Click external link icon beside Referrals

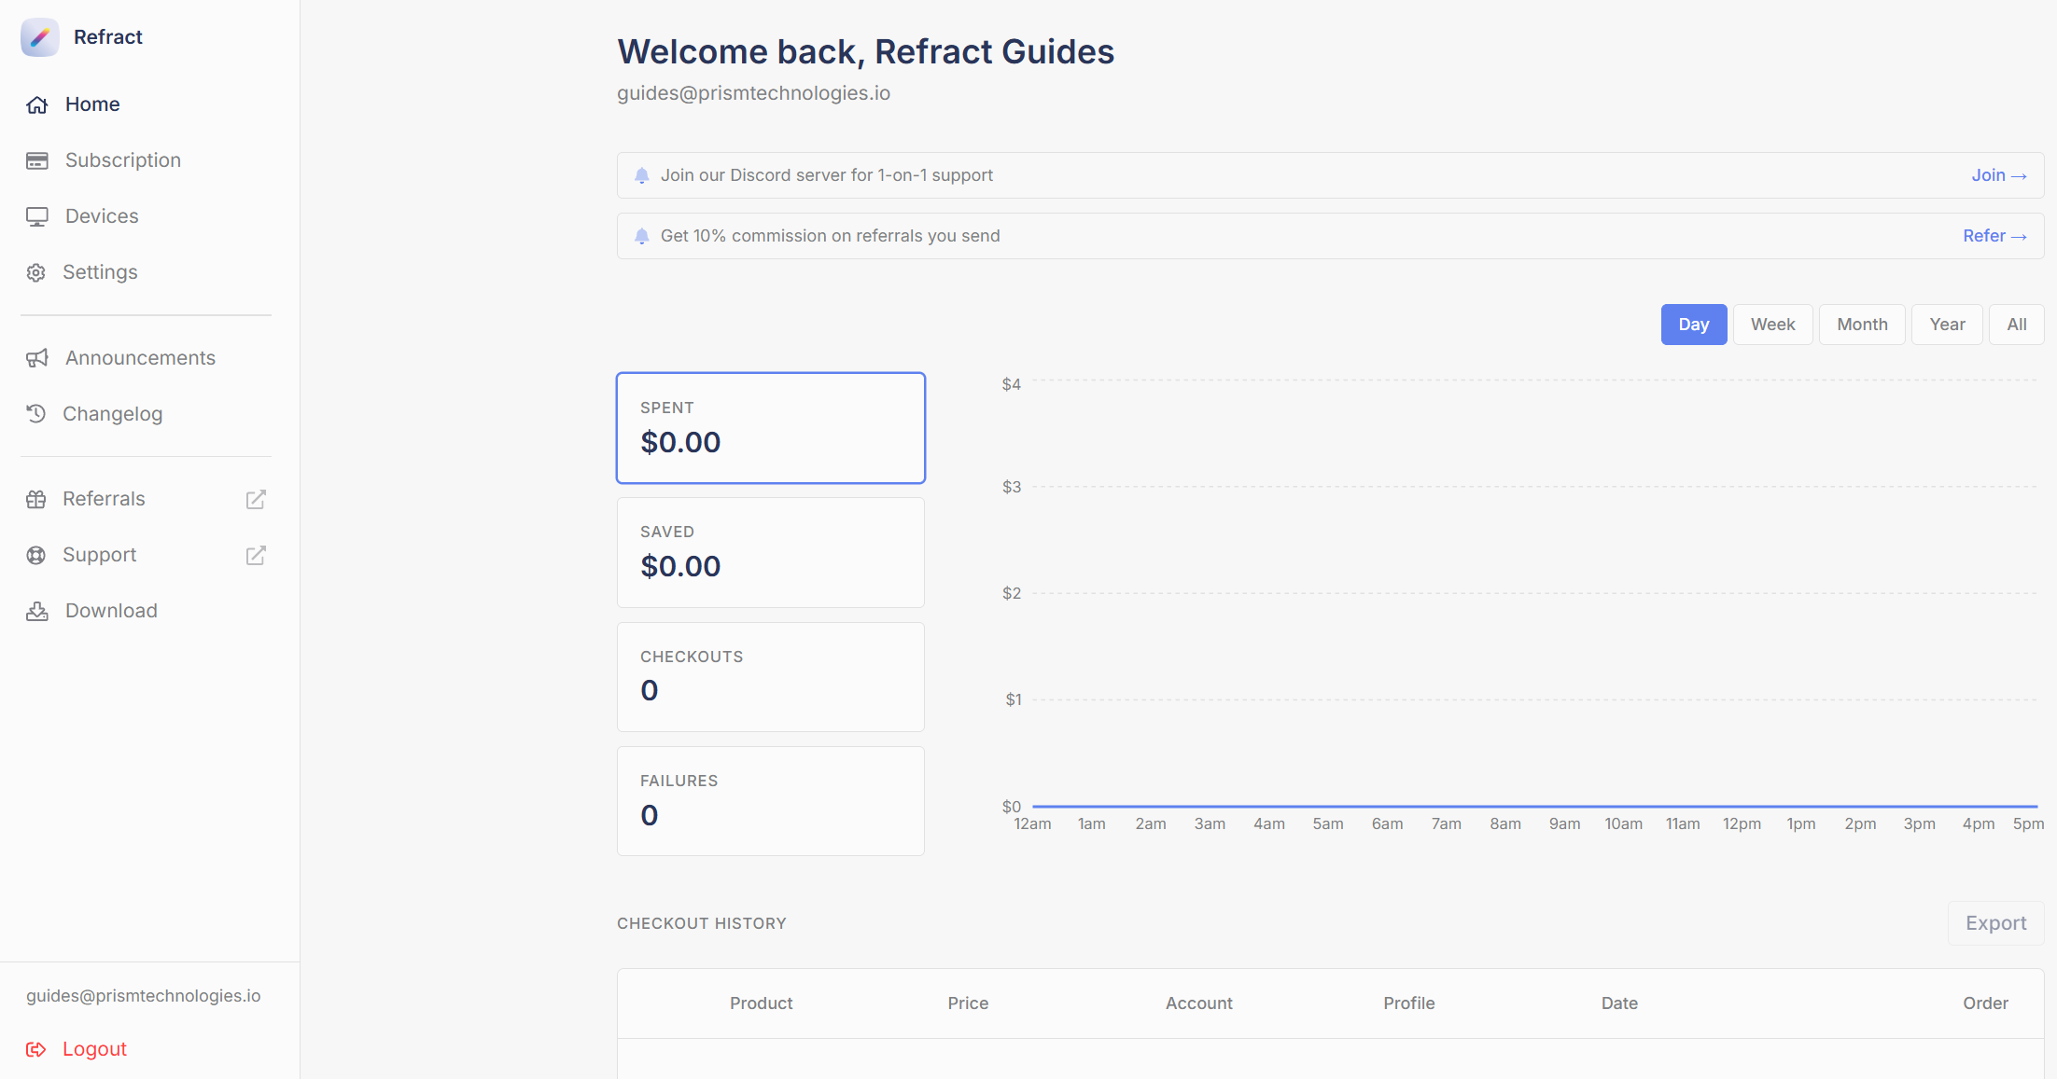(256, 499)
